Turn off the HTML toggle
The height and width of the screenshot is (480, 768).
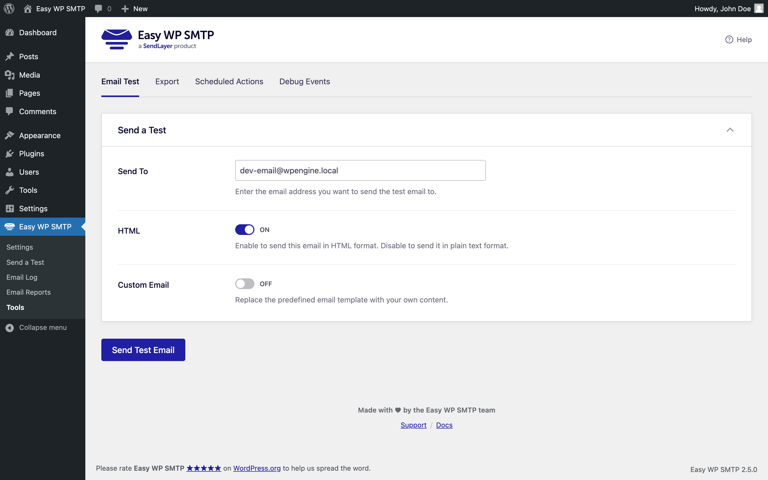[x=245, y=230]
